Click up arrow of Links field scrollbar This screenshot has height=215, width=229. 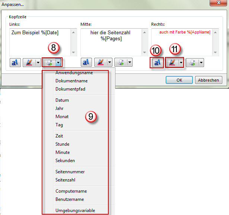[x=74, y=32]
